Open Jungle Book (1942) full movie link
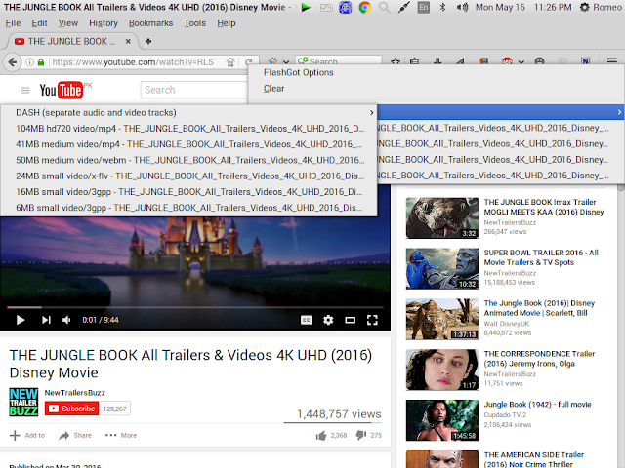 (x=537, y=405)
